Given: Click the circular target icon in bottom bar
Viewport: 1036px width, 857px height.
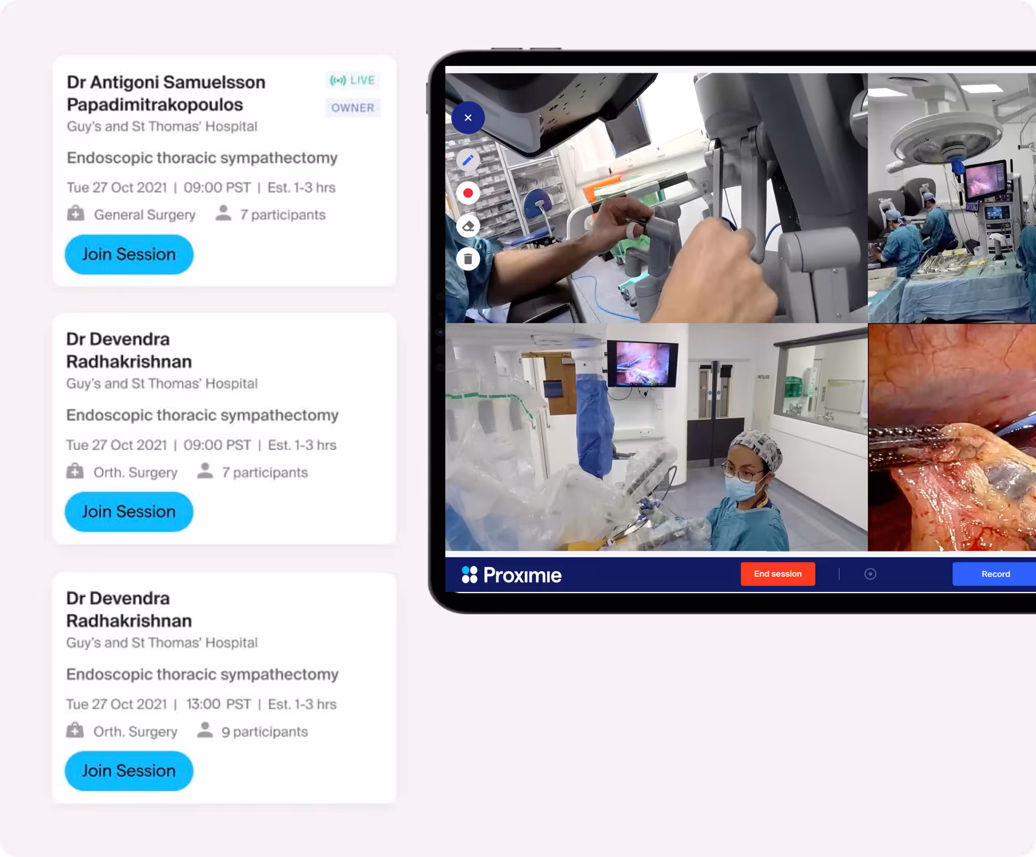Looking at the screenshot, I should [x=870, y=574].
